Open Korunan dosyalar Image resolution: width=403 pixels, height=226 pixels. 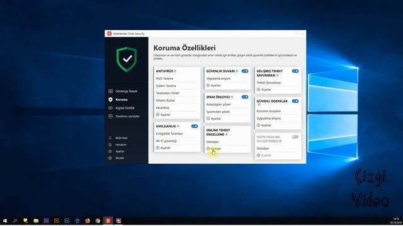[x=269, y=111]
